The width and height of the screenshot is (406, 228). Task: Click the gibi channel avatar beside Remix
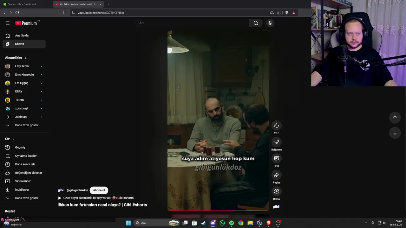[276, 207]
